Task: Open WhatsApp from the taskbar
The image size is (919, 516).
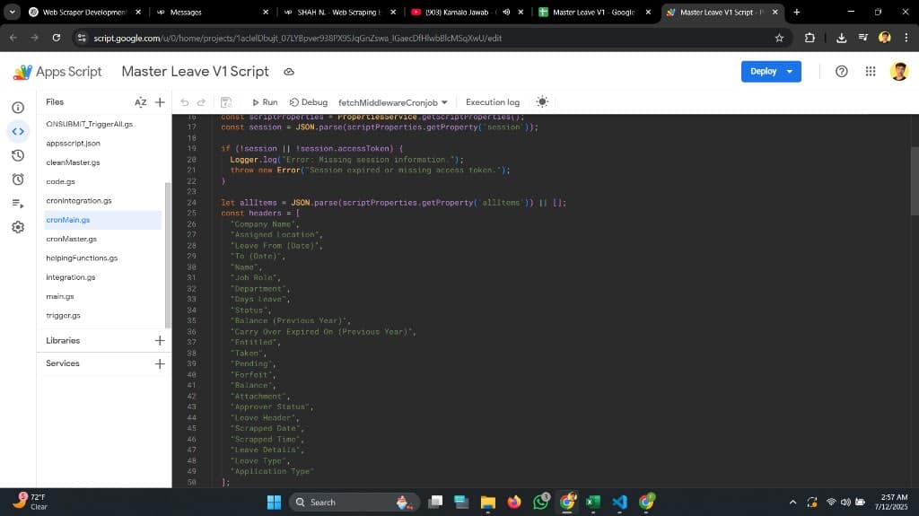Action: coord(541,502)
